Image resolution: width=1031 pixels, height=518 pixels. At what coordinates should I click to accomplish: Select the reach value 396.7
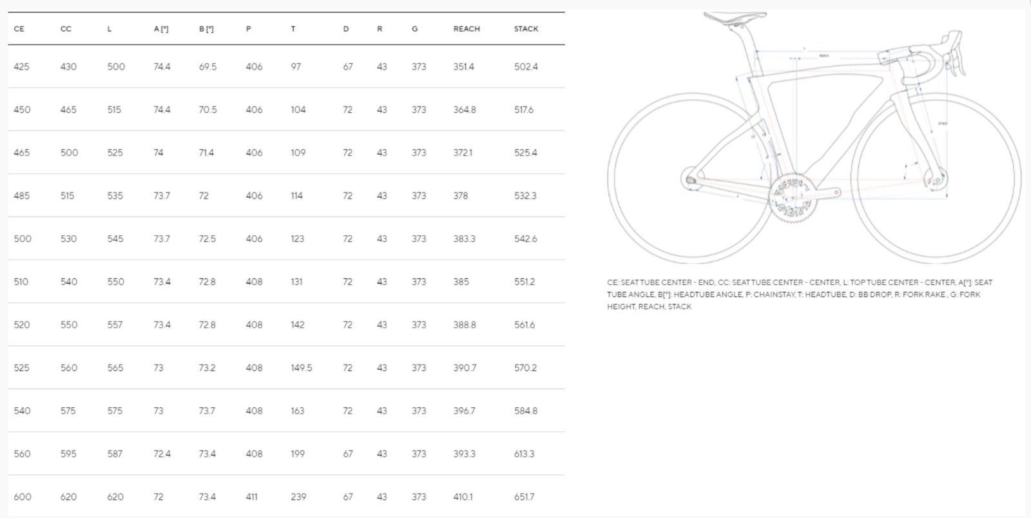[x=464, y=411]
